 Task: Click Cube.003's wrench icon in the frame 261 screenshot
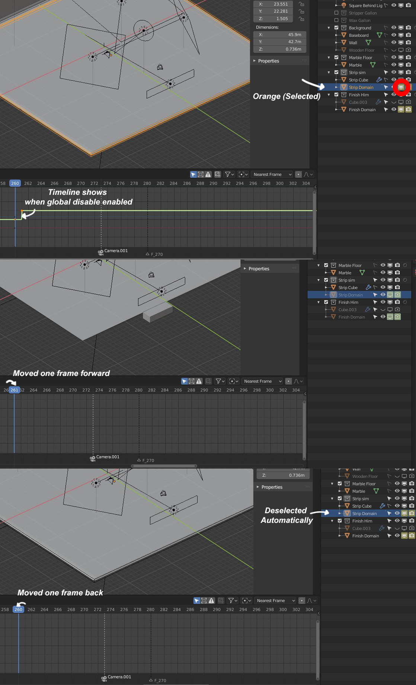pyautogui.click(x=368, y=309)
